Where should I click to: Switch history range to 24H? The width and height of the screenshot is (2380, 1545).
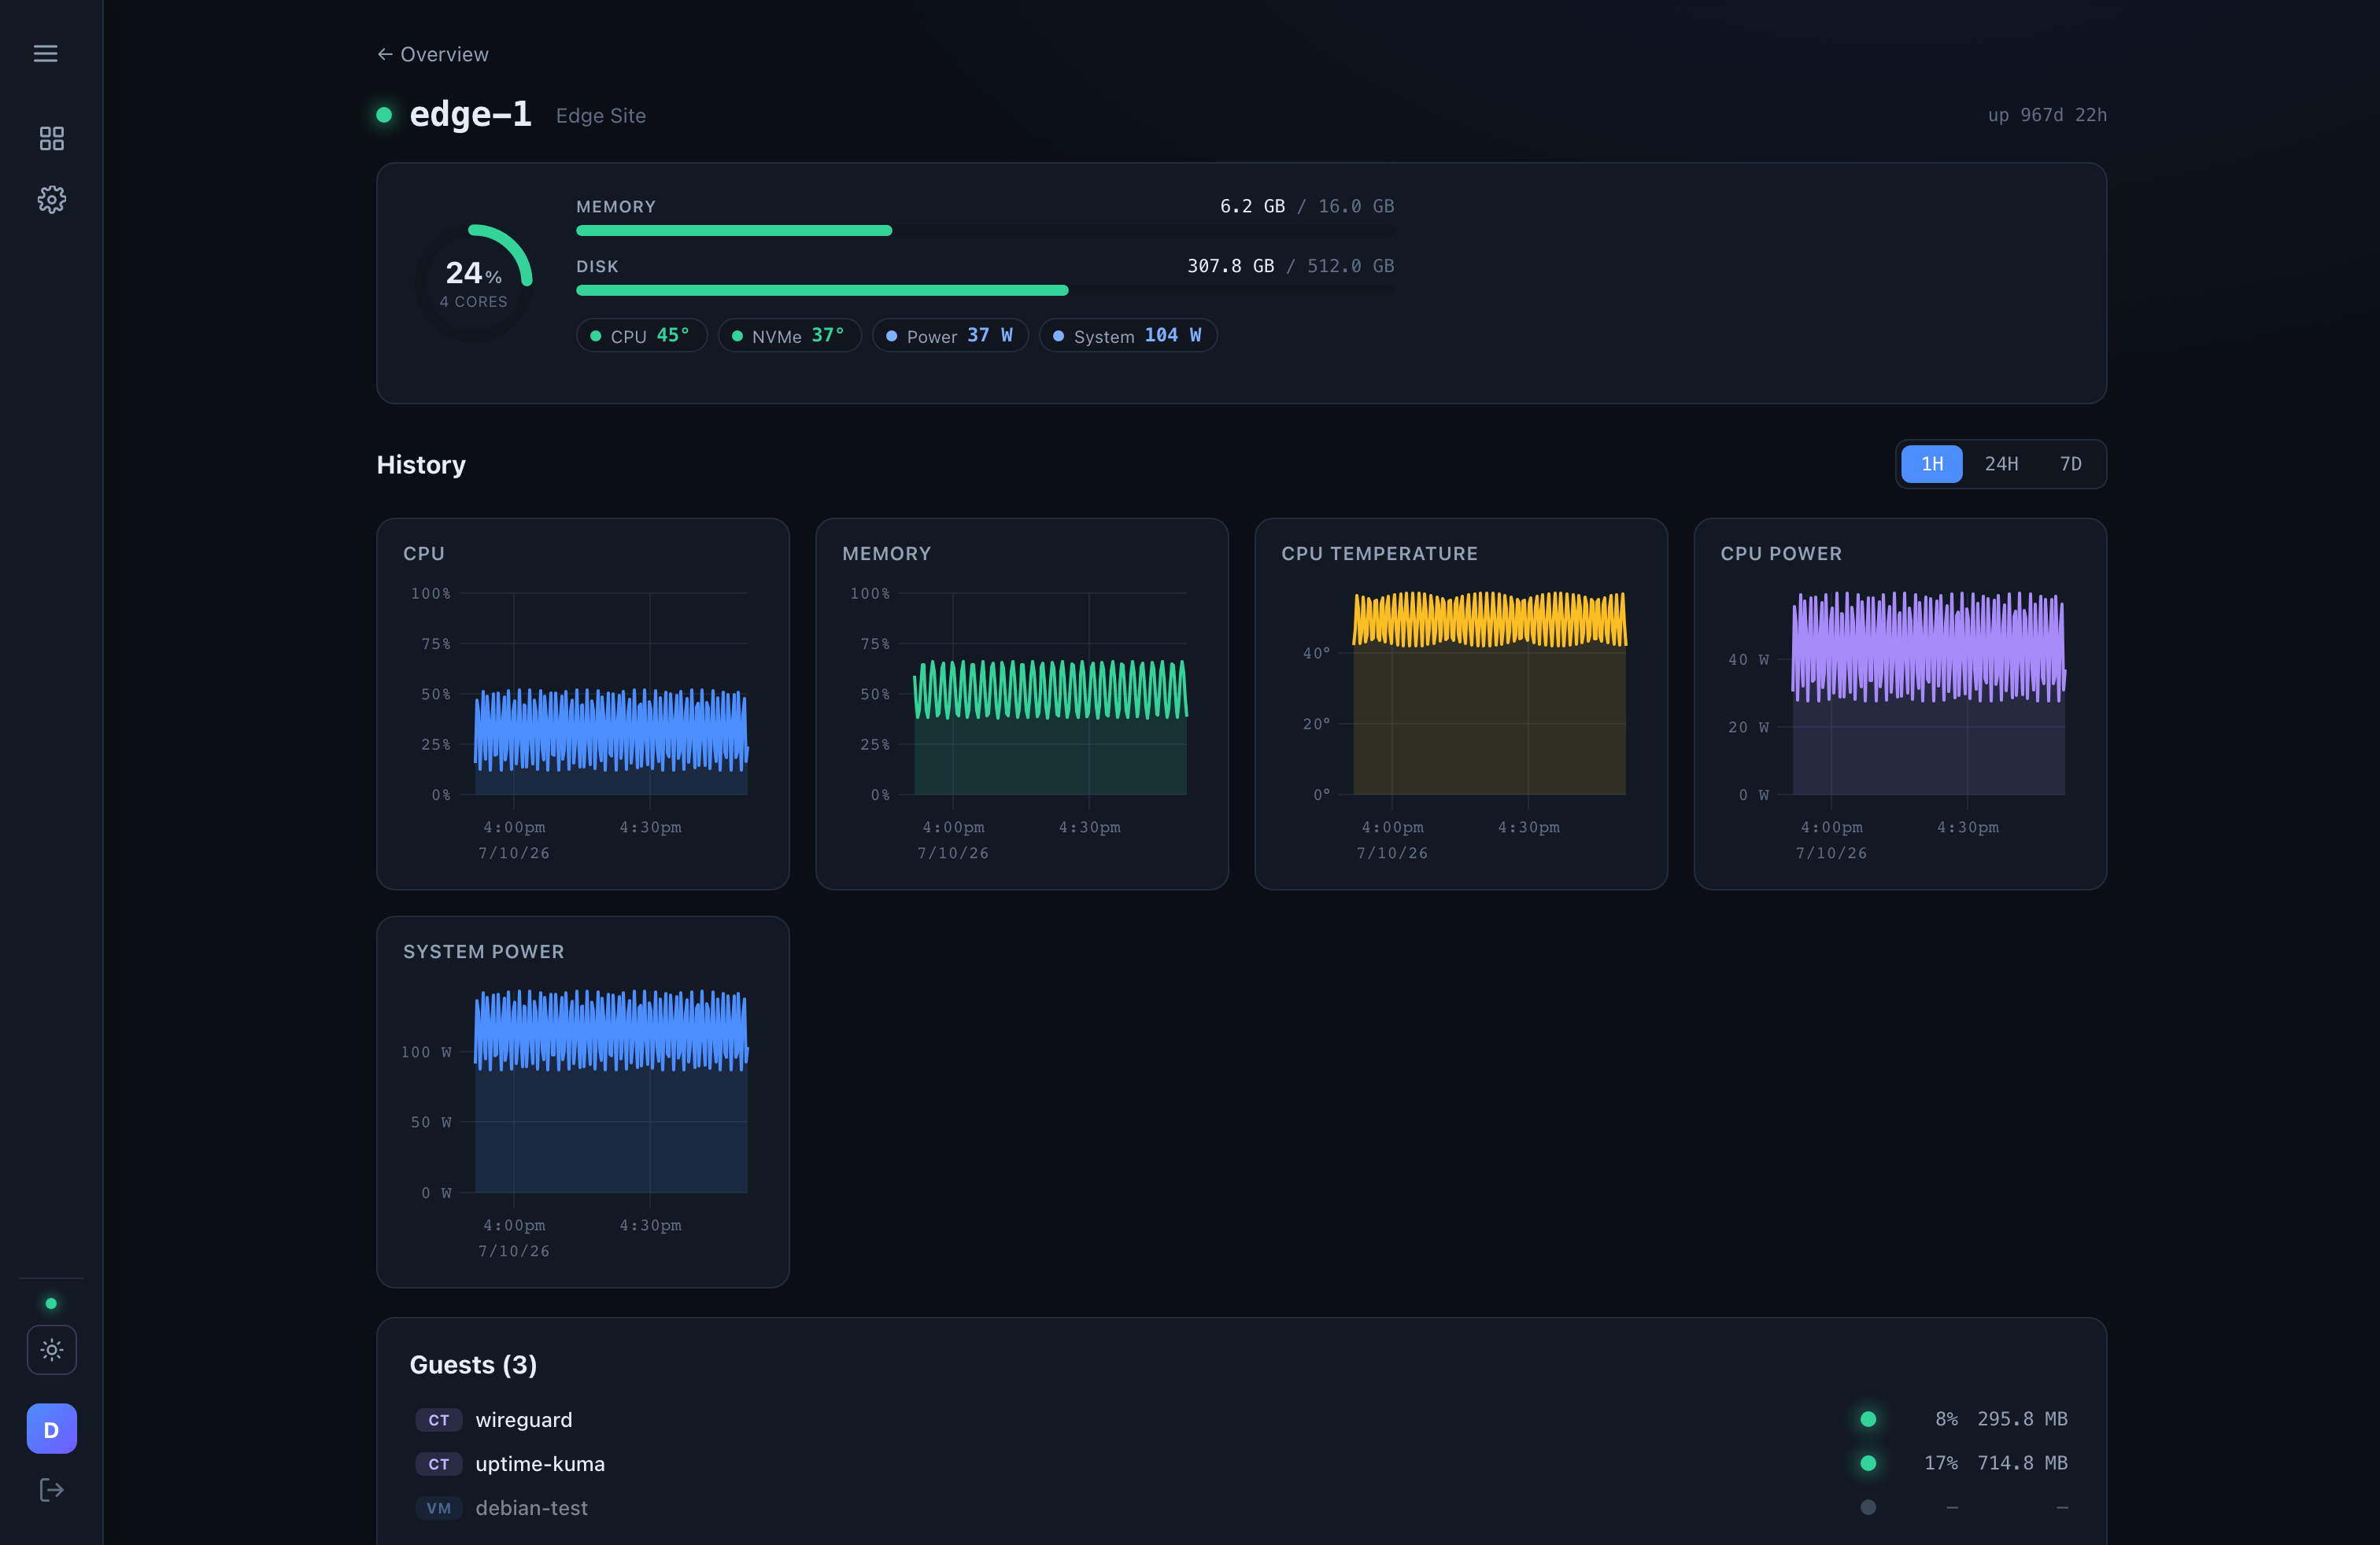coord(2001,463)
